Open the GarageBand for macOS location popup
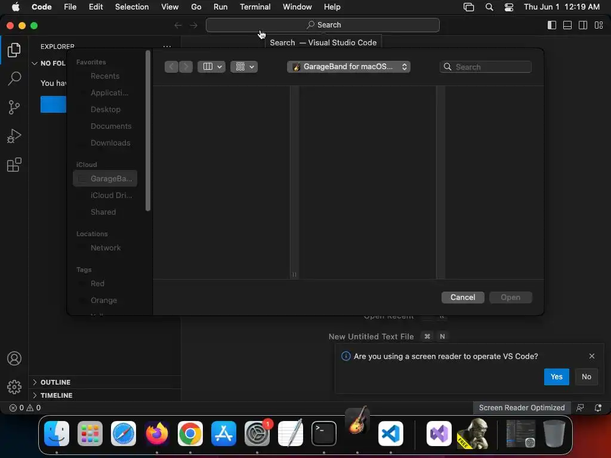Image resolution: width=611 pixels, height=458 pixels. click(x=348, y=67)
